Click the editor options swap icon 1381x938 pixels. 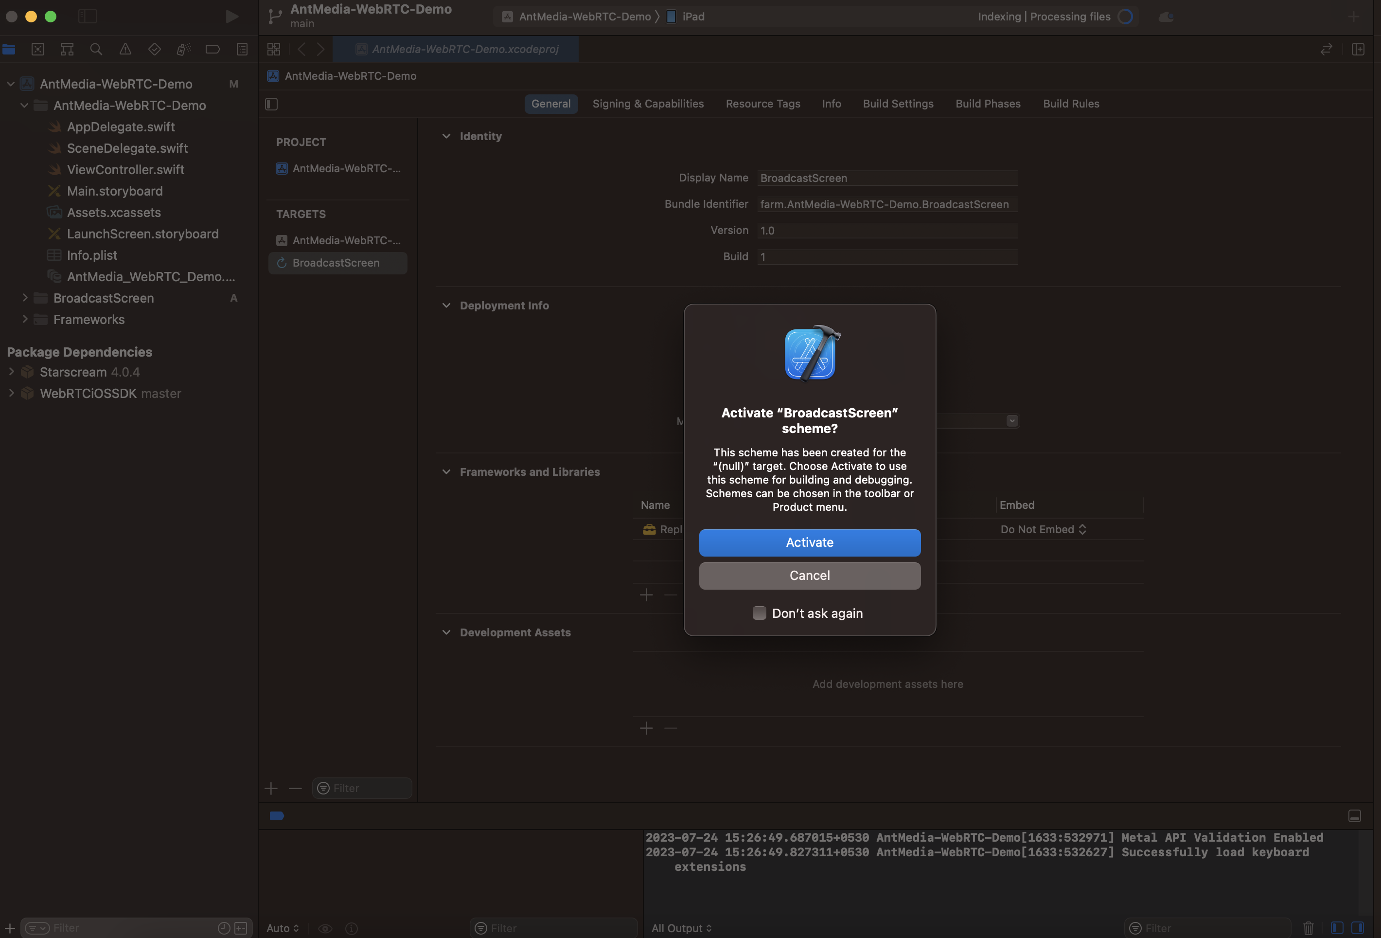[1327, 49]
